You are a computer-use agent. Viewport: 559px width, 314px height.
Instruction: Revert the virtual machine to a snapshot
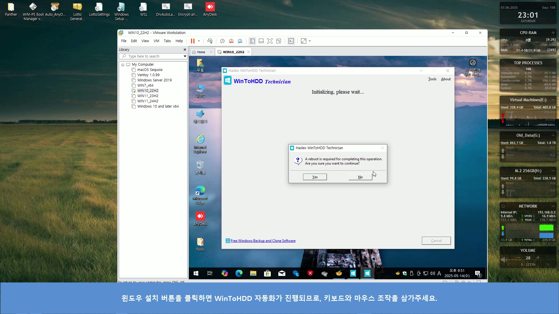231,41
